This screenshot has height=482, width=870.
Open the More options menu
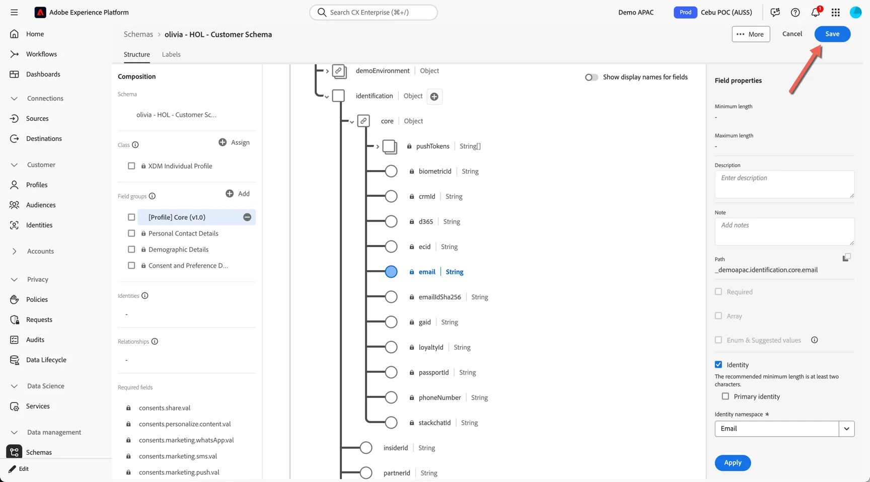pos(751,34)
